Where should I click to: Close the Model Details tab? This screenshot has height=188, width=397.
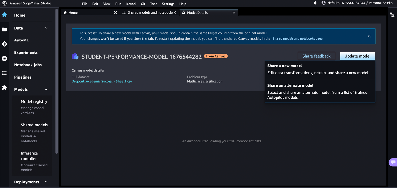(x=234, y=12)
